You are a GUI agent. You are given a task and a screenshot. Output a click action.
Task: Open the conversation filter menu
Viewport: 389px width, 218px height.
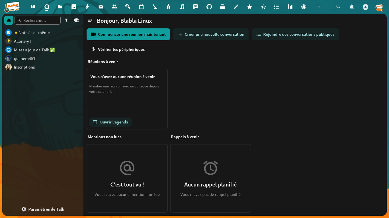(x=66, y=20)
